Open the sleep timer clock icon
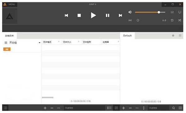The width and height of the screenshot is (186, 113). point(138,20)
